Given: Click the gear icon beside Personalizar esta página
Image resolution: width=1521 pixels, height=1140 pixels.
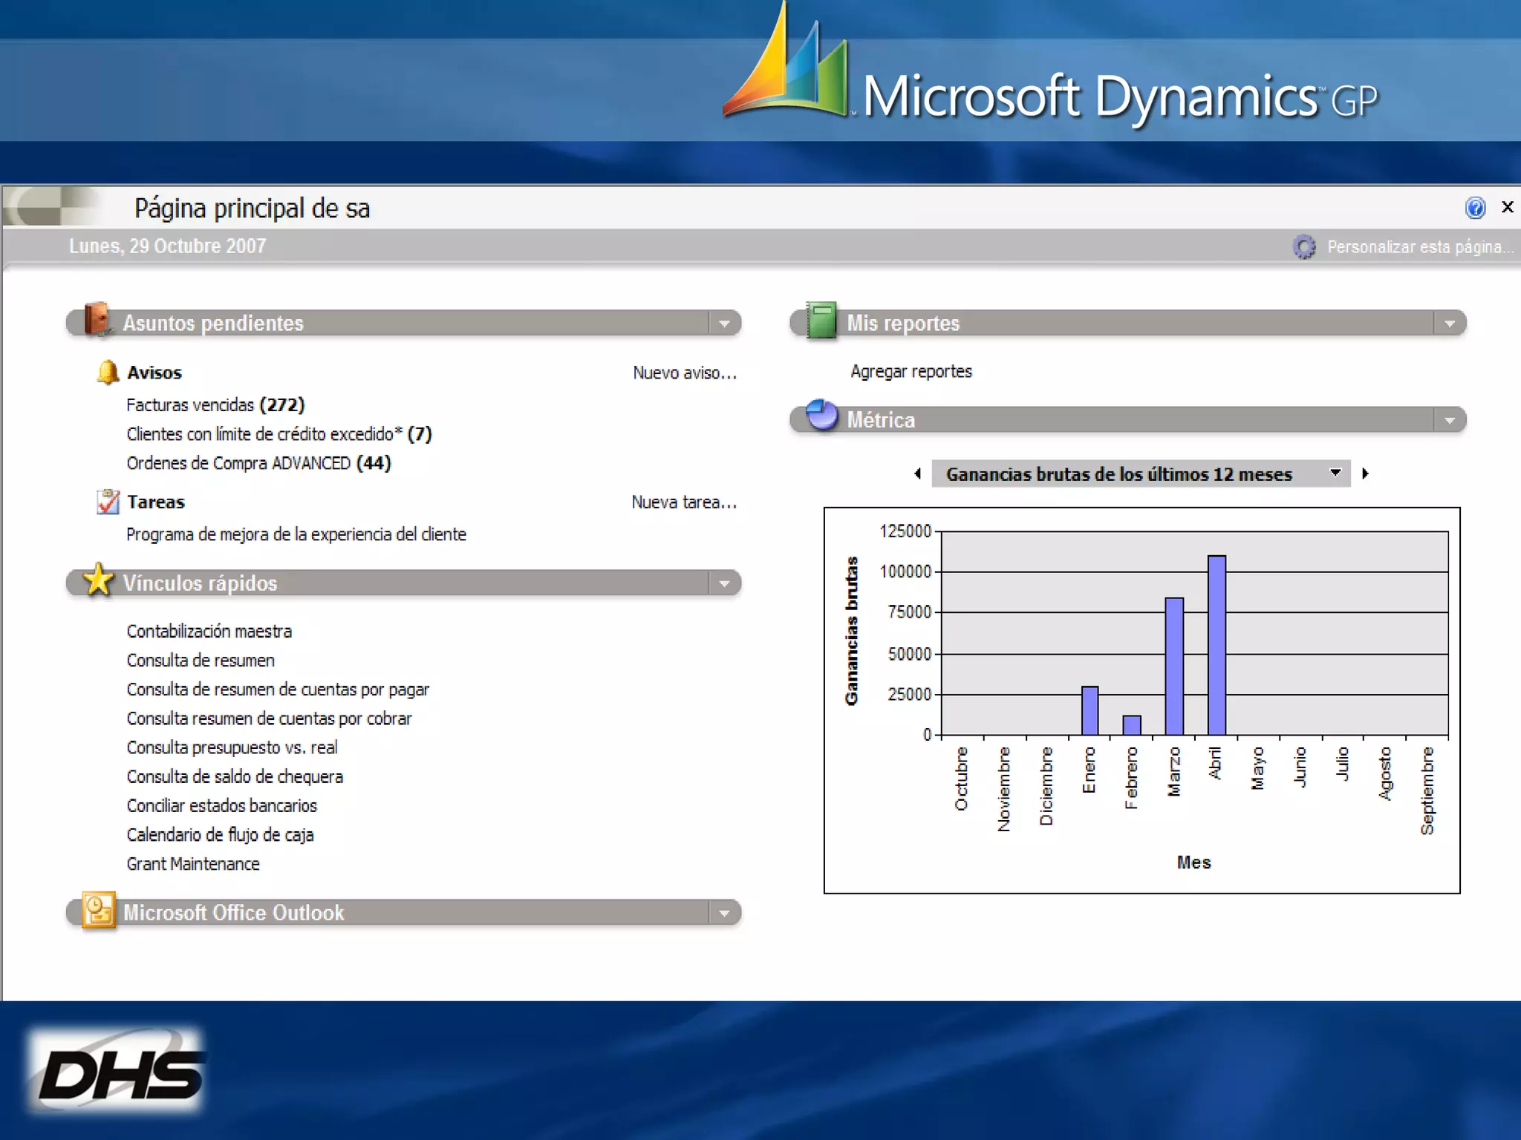Looking at the screenshot, I should click(1304, 246).
